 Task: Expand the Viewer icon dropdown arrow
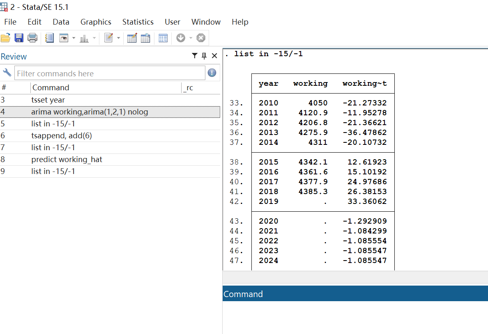tap(74, 38)
